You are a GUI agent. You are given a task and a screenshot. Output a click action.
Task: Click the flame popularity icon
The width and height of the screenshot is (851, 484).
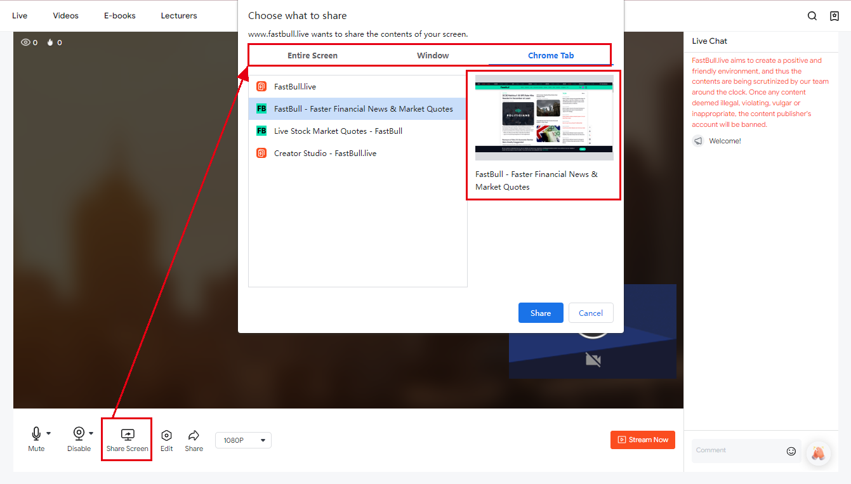tap(50, 43)
